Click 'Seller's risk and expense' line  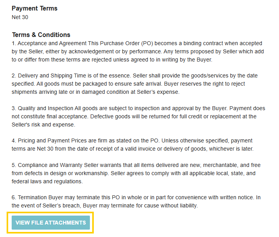click(44, 125)
